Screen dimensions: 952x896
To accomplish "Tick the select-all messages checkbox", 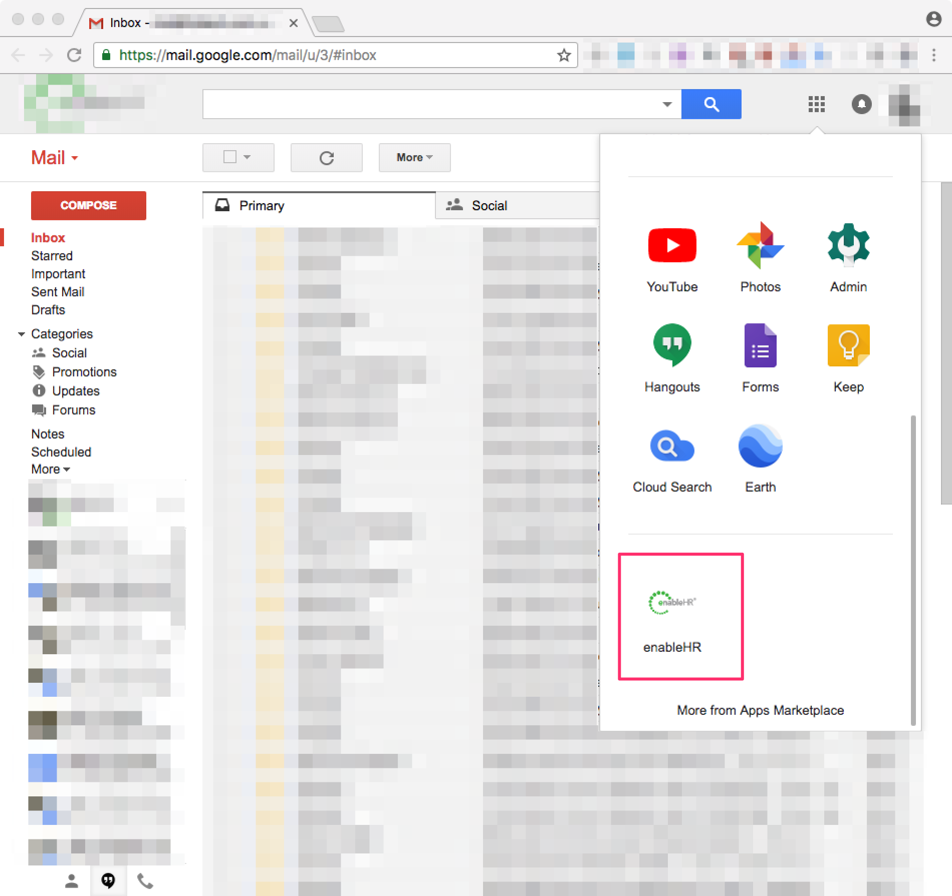I will (230, 157).
